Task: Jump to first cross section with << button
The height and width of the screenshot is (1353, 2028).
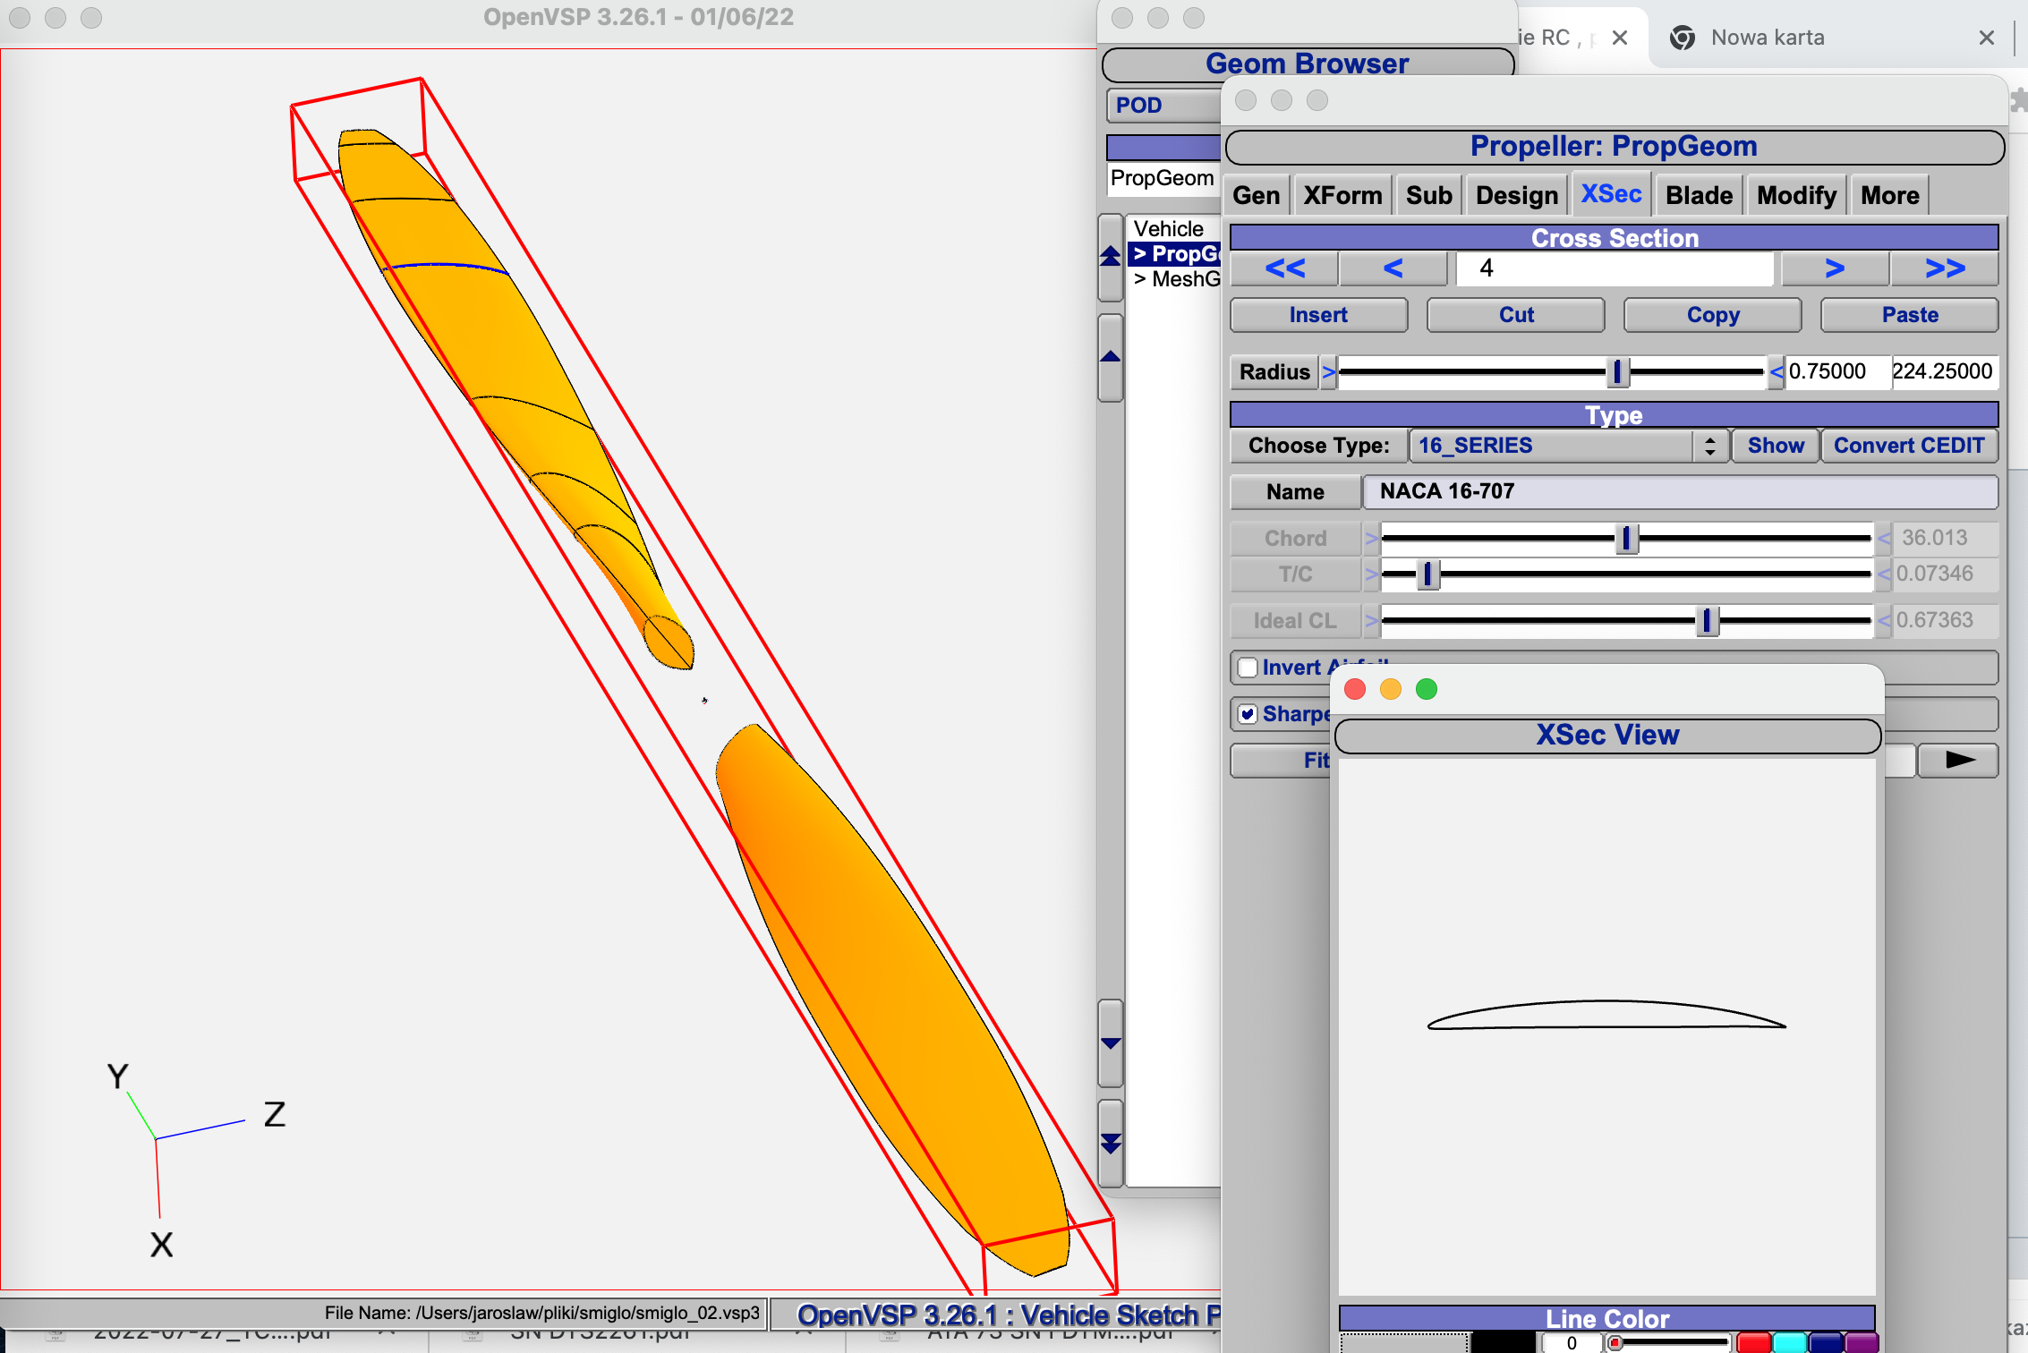Action: coord(1284,268)
